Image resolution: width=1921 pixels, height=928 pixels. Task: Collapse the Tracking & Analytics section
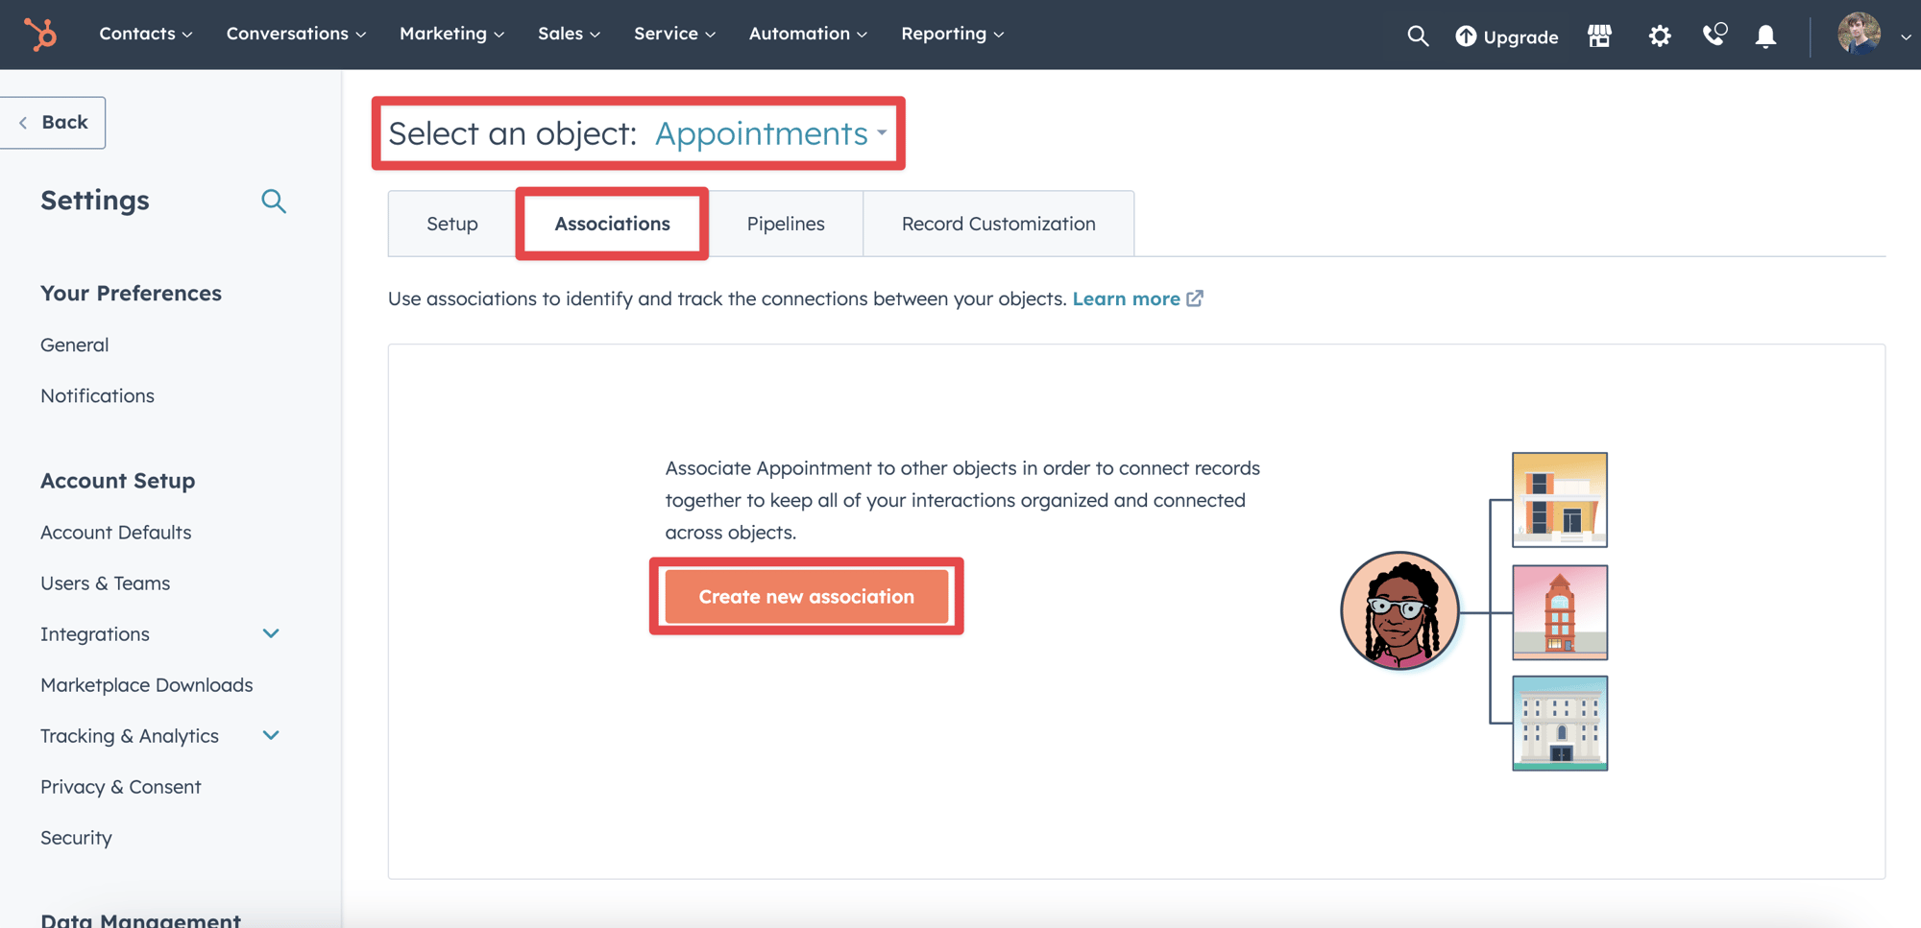point(271,735)
